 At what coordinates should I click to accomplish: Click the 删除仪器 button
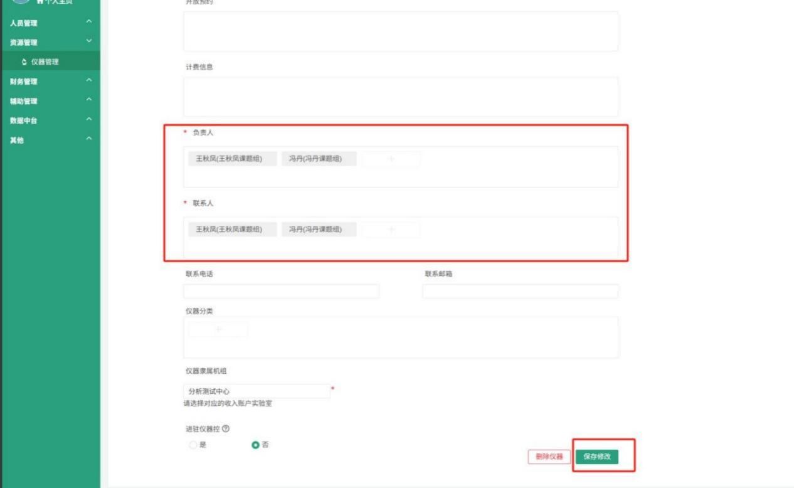click(x=549, y=457)
